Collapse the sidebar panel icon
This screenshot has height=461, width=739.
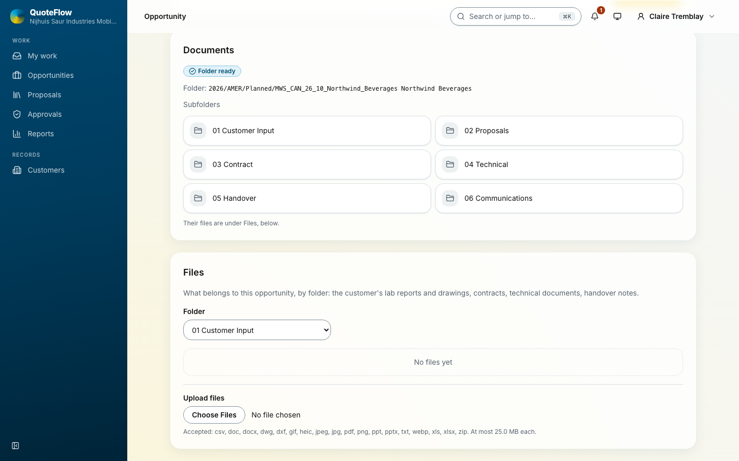point(15,446)
